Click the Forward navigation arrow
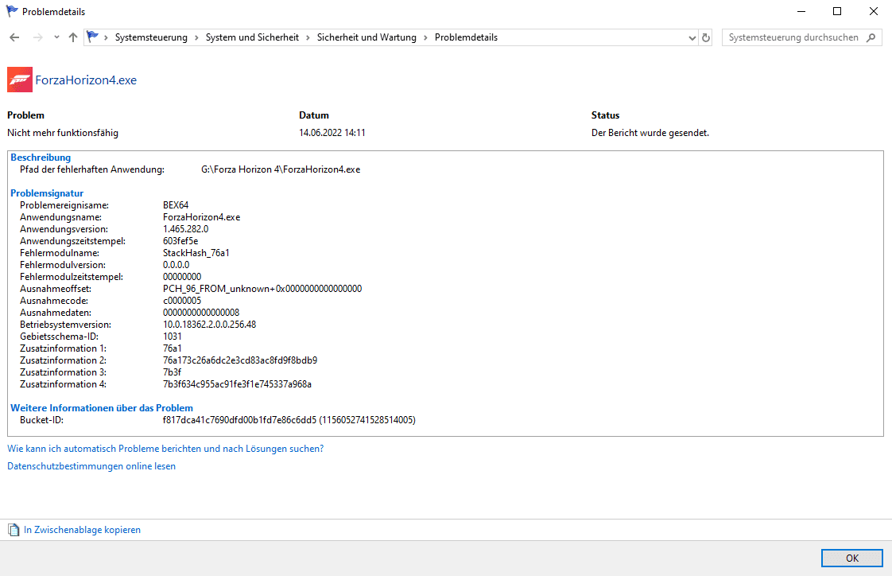 (37, 37)
